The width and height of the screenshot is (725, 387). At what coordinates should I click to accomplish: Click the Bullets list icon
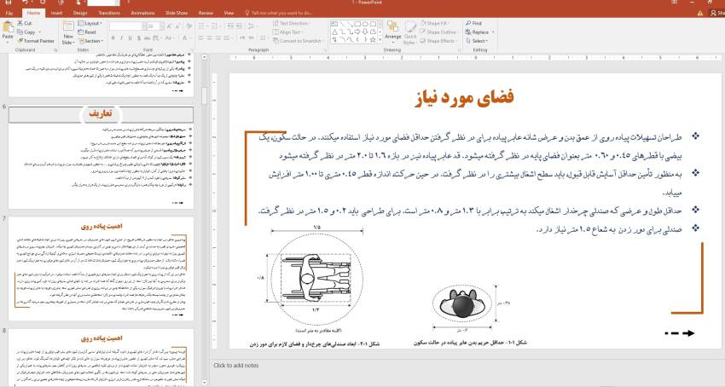point(202,26)
